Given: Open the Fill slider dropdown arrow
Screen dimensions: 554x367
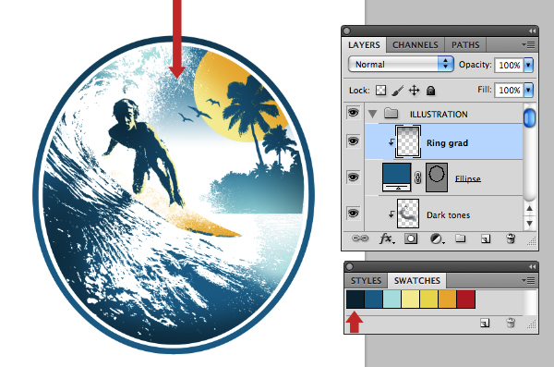Looking at the screenshot, I should [x=528, y=90].
